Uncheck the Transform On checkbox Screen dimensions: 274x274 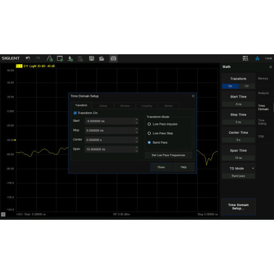coord(75,113)
